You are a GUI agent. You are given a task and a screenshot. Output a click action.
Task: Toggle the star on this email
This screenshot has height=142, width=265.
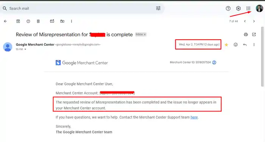pos(226,45)
